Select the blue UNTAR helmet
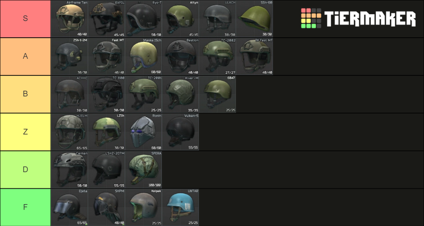Viewport: 424px width, 226px height. pyautogui.click(x=181, y=207)
